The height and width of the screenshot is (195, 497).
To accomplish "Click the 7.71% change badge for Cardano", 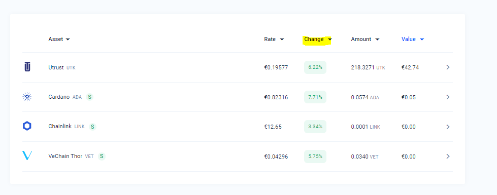I will click(x=315, y=97).
